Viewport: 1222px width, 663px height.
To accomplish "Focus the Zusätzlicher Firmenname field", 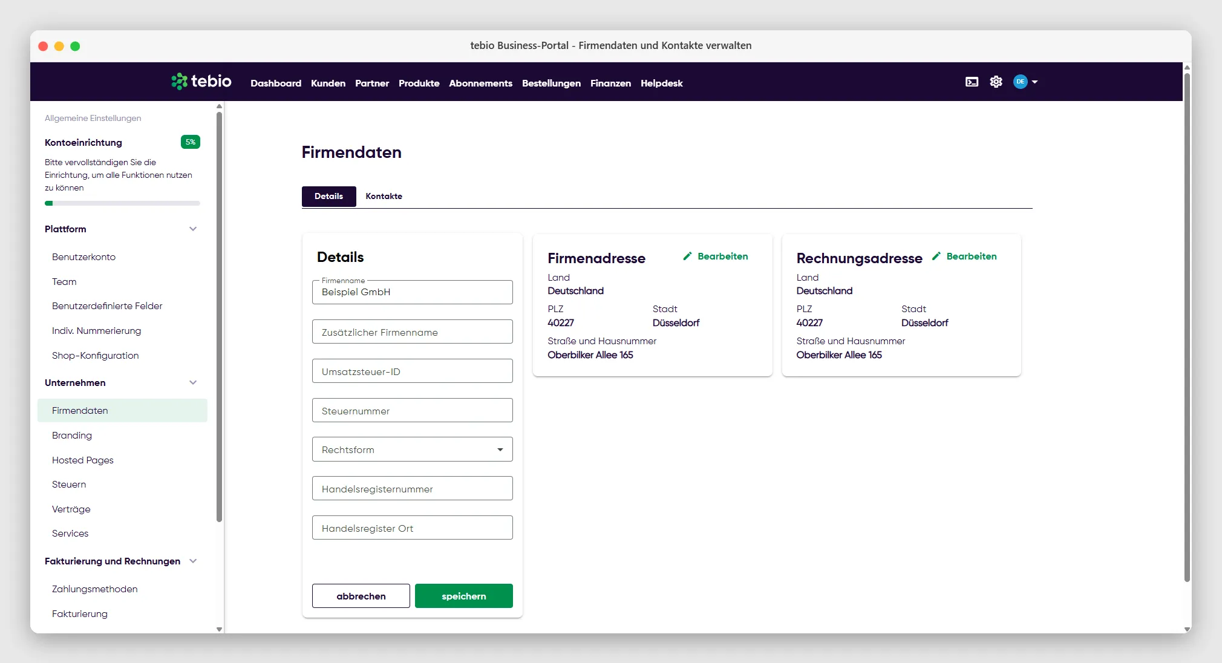I will 412,331.
